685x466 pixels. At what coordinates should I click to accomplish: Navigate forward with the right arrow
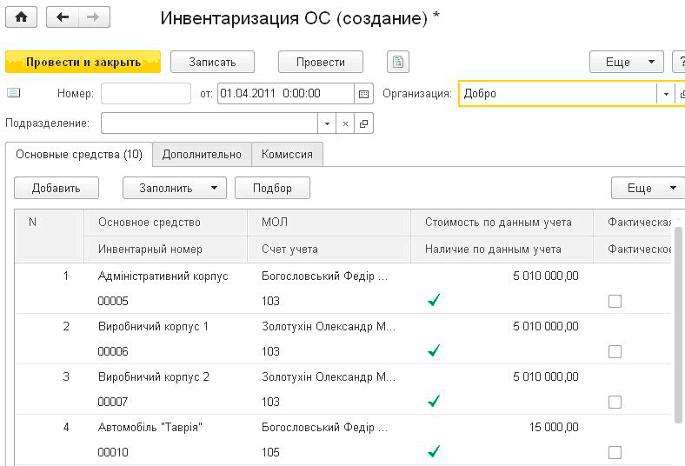click(94, 17)
